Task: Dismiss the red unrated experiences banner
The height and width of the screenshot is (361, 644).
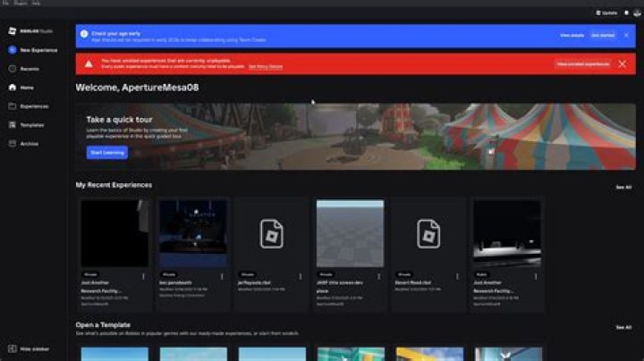Action: (622, 64)
